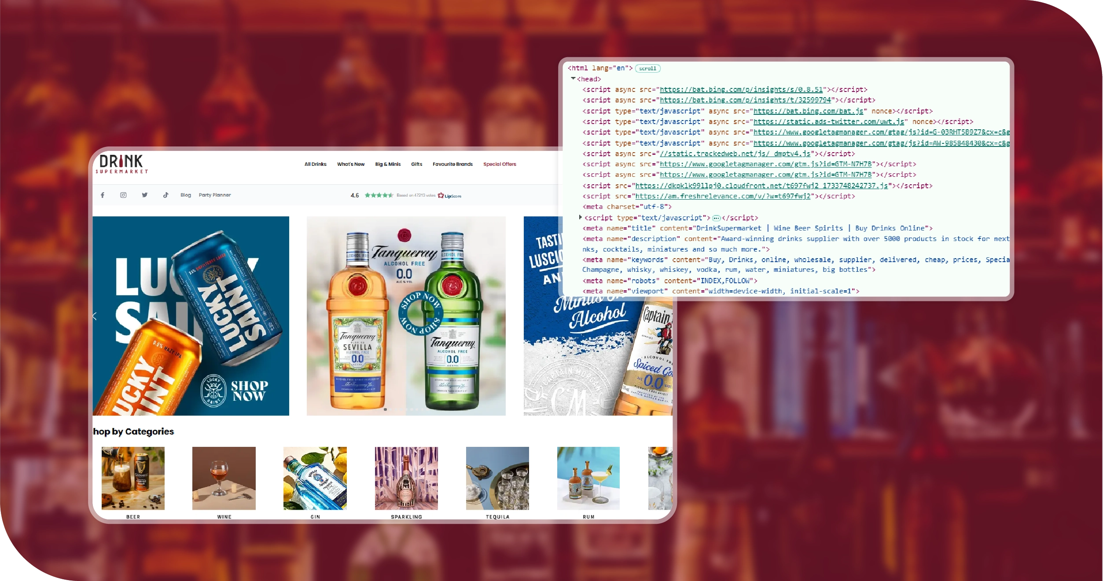Collapse the <head> node in the inspector
Screen dimensions: 1103x581
(573, 79)
